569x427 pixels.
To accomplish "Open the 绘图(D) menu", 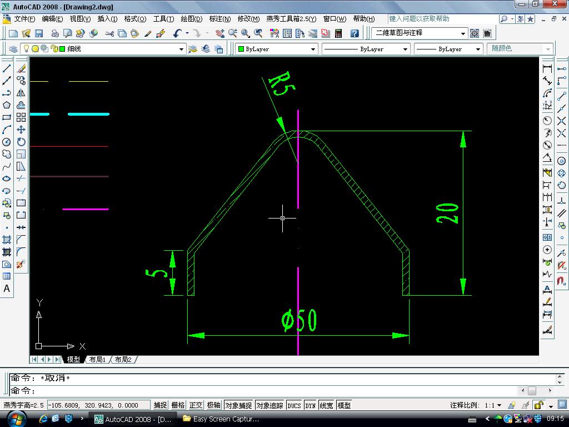I will coord(191,19).
